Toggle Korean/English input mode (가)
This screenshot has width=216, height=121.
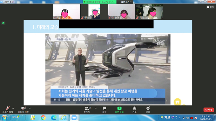(165, 117)
